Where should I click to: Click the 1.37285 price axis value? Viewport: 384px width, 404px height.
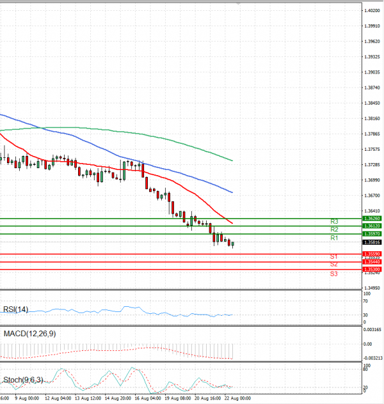tap(372, 165)
